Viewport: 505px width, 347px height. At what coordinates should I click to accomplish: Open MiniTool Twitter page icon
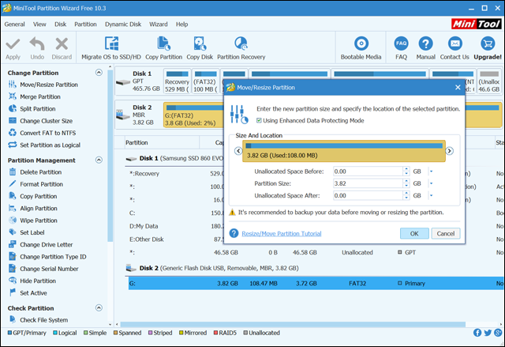[x=488, y=333]
